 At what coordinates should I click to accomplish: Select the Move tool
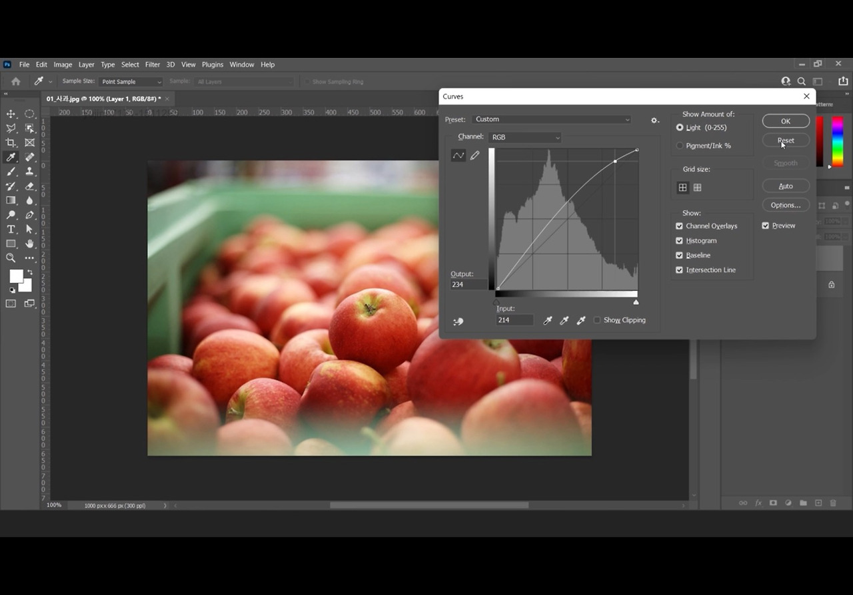click(11, 114)
